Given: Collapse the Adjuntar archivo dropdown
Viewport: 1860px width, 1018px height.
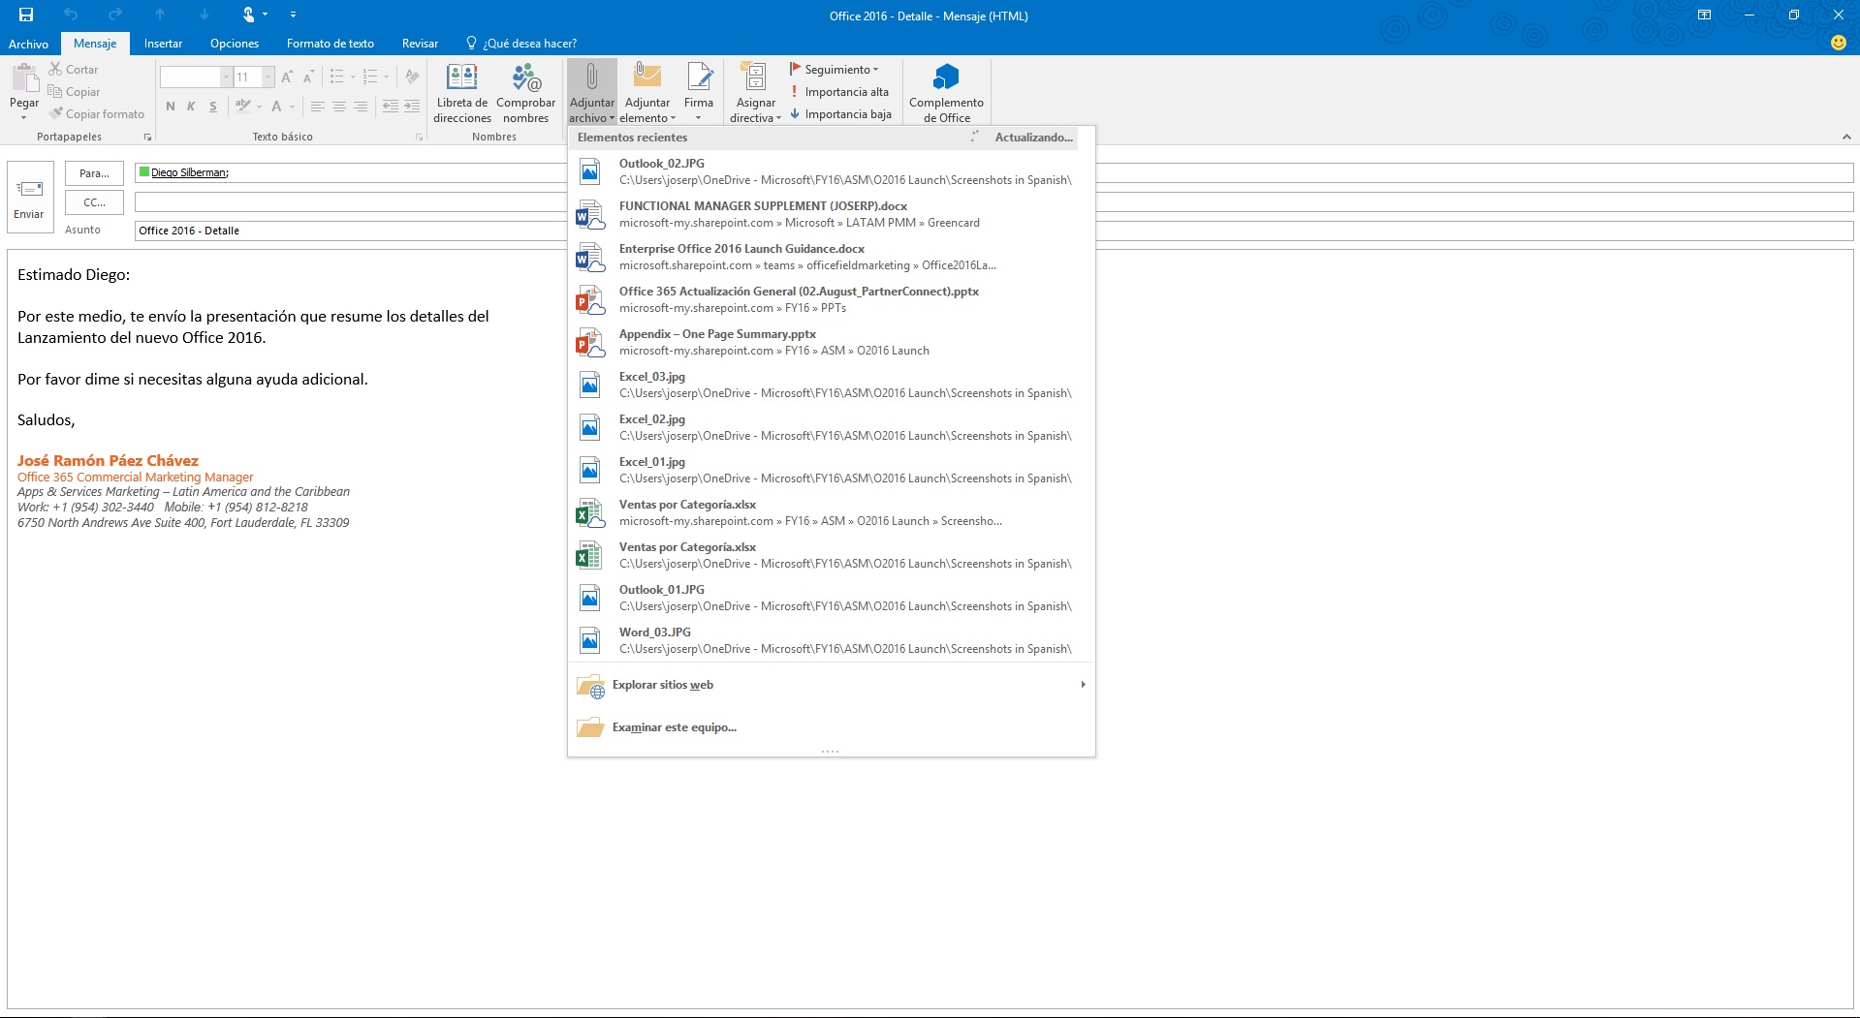Looking at the screenshot, I should (591, 93).
